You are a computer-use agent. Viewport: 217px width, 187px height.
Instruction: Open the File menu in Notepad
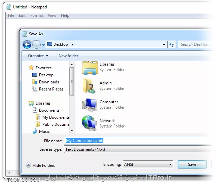[11, 15]
